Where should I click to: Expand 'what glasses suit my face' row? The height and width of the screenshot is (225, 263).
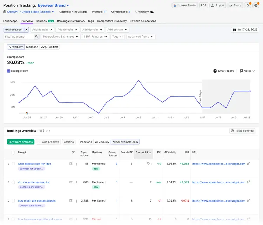(8, 164)
